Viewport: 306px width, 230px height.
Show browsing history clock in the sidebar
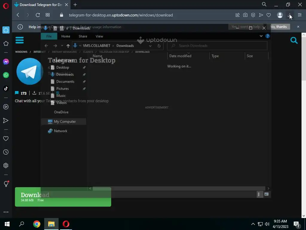(x=6, y=152)
